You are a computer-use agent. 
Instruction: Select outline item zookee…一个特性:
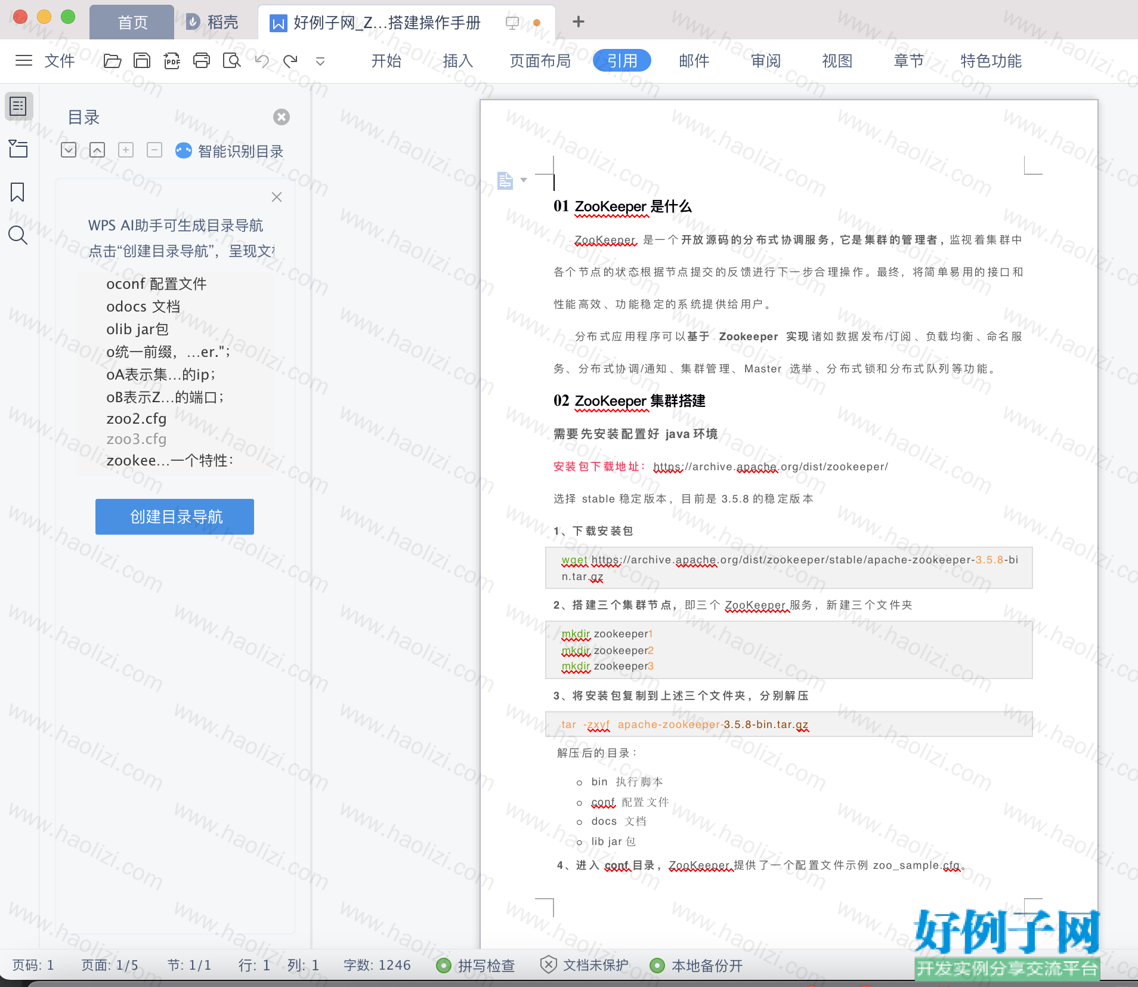pos(170,460)
